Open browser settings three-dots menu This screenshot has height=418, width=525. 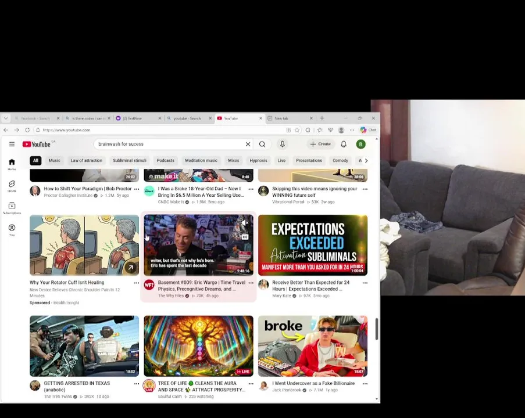tap(352, 130)
